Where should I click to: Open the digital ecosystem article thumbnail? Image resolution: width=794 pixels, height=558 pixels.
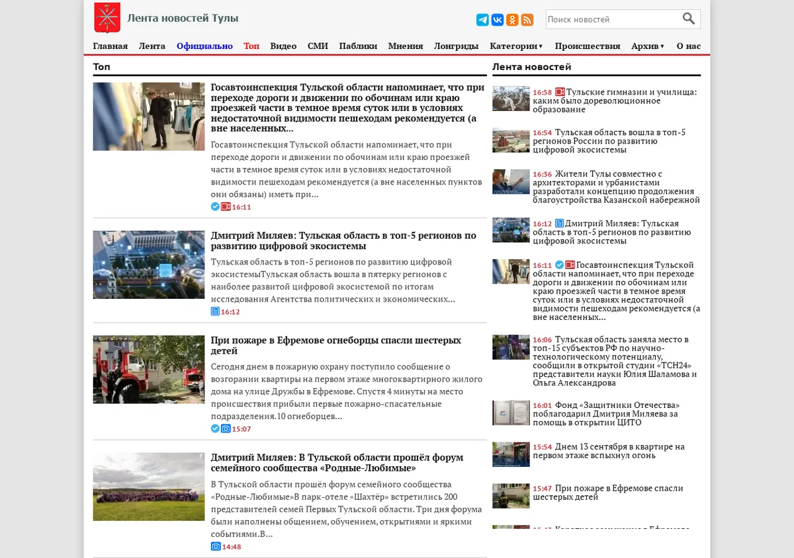coord(149,264)
